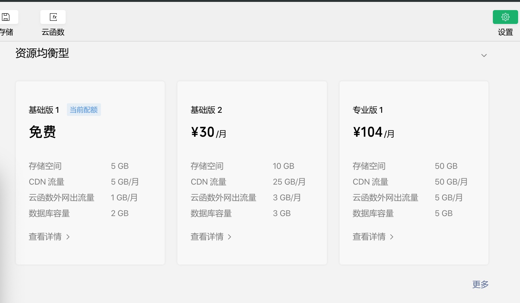Screen dimensions: 520x303
Task: Click the 设置 label text
Action: pyautogui.click(x=505, y=32)
